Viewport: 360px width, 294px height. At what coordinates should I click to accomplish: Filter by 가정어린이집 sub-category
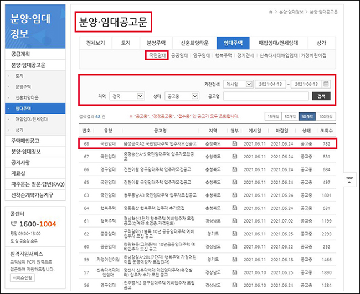pyautogui.click(x=313, y=55)
